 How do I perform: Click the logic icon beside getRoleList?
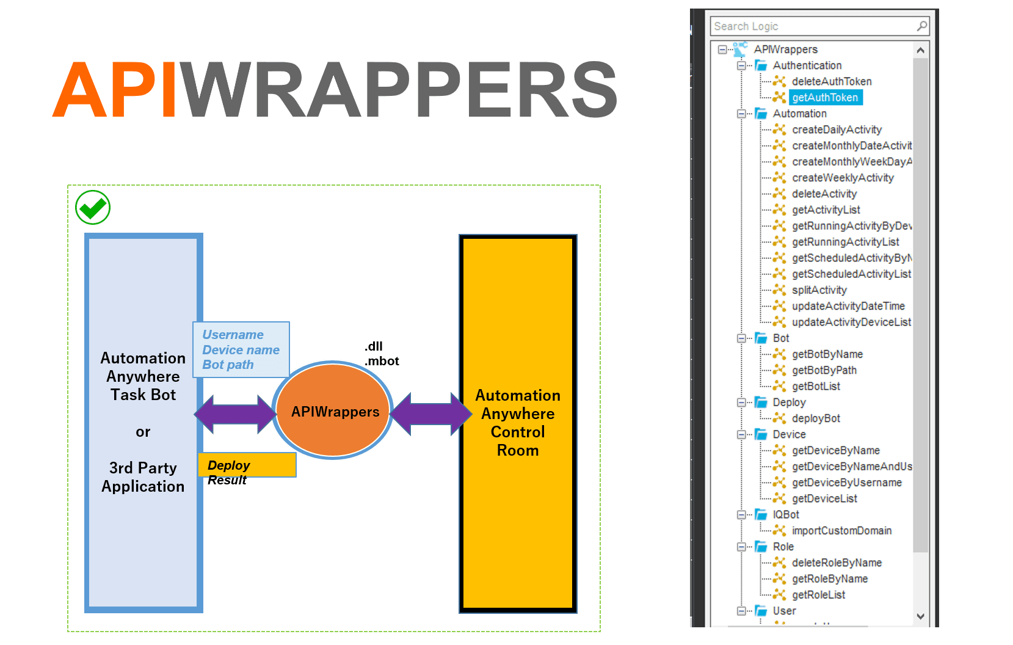pos(780,595)
